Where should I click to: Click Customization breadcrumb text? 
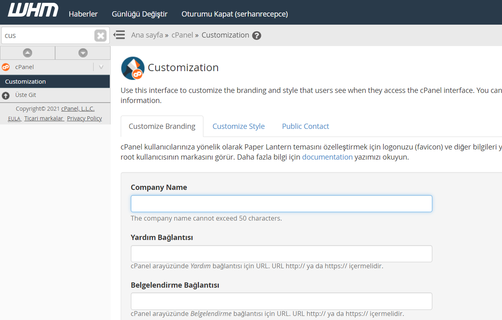[225, 35]
